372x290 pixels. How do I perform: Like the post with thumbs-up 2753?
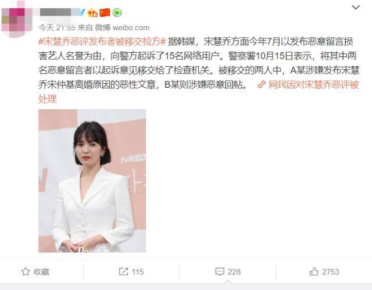tap(324, 272)
